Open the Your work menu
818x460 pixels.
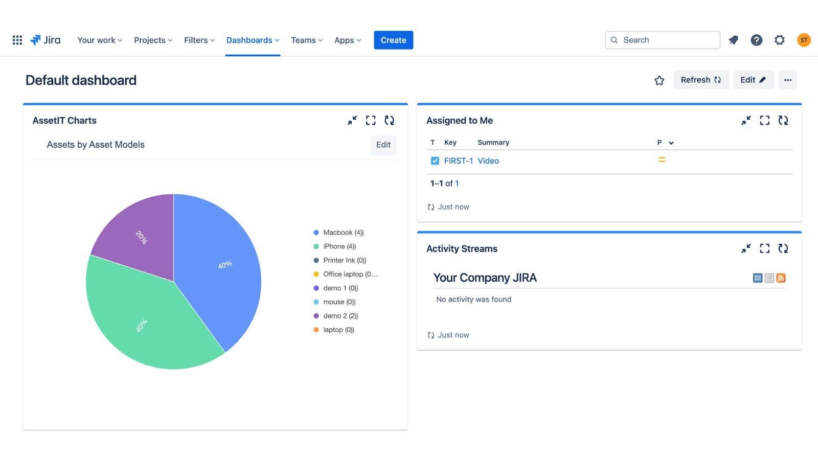[x=100, y=40]
